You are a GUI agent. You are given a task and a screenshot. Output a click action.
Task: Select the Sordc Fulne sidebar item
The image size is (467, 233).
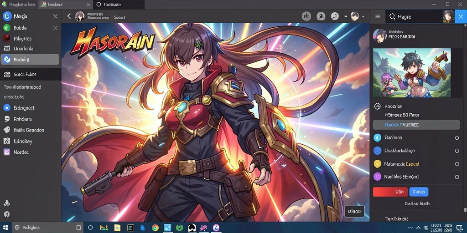[31, 74]
